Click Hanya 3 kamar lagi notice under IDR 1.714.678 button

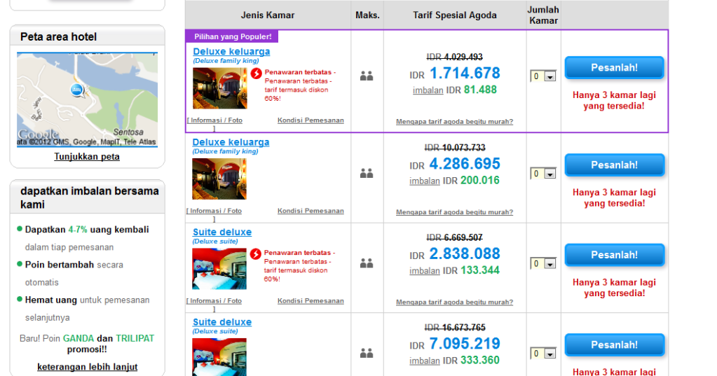(614, 101)
